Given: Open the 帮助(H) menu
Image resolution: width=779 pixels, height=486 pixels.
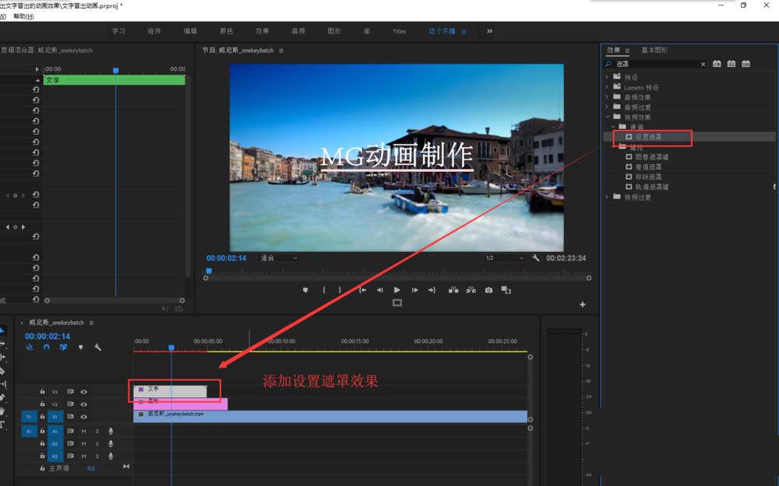Looking at the screenshot, I should tap(23, 16).
